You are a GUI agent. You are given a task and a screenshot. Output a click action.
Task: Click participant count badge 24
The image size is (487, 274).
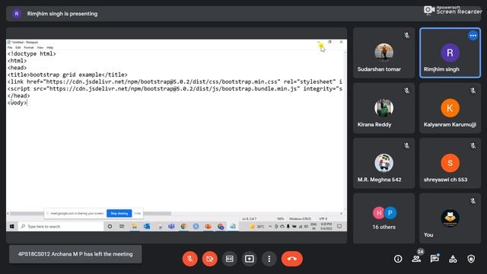(x=420, y=252)
